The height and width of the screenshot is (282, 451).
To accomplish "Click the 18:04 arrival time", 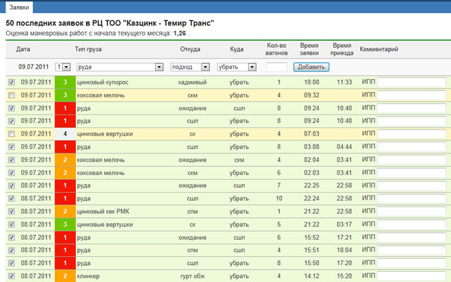I will coord(344,250).
